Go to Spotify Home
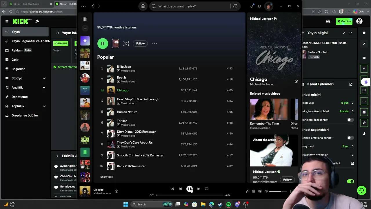The width and height of the screenshot is (371, 209). [x=143, y=6]
